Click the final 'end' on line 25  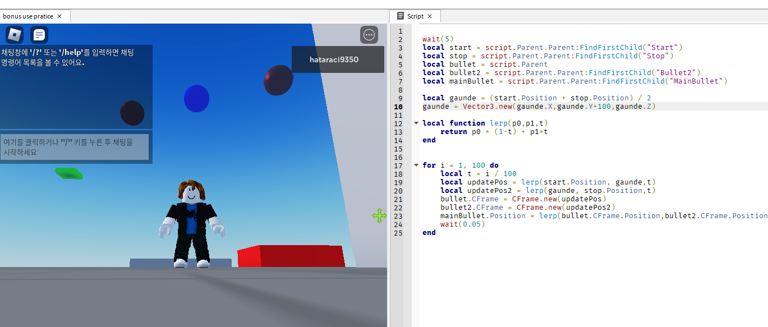click(x=429, y=233)
